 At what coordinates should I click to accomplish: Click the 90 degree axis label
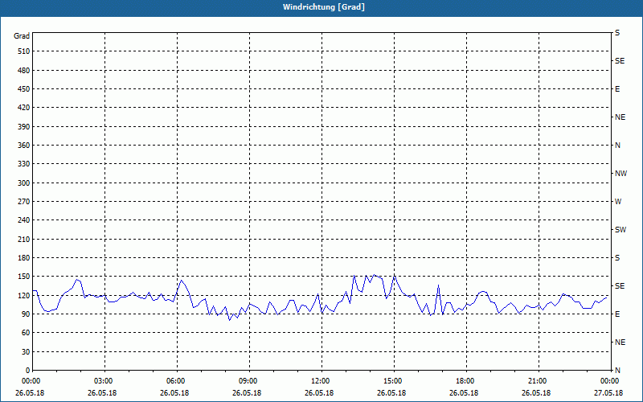(26, 314)
